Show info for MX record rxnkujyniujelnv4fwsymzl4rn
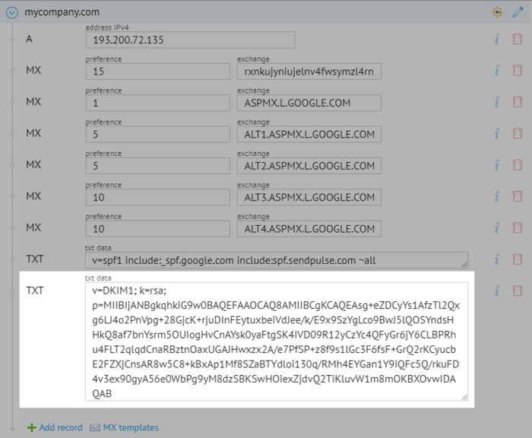This screenshot has width=532, height=438. (x=497, y=71)
